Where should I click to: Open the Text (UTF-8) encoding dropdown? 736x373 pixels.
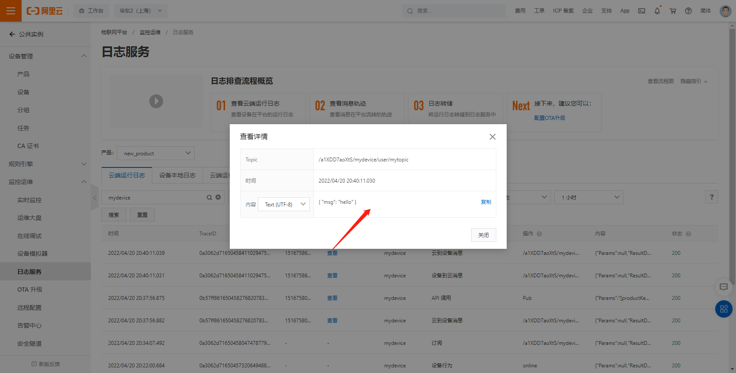[284, 204]
